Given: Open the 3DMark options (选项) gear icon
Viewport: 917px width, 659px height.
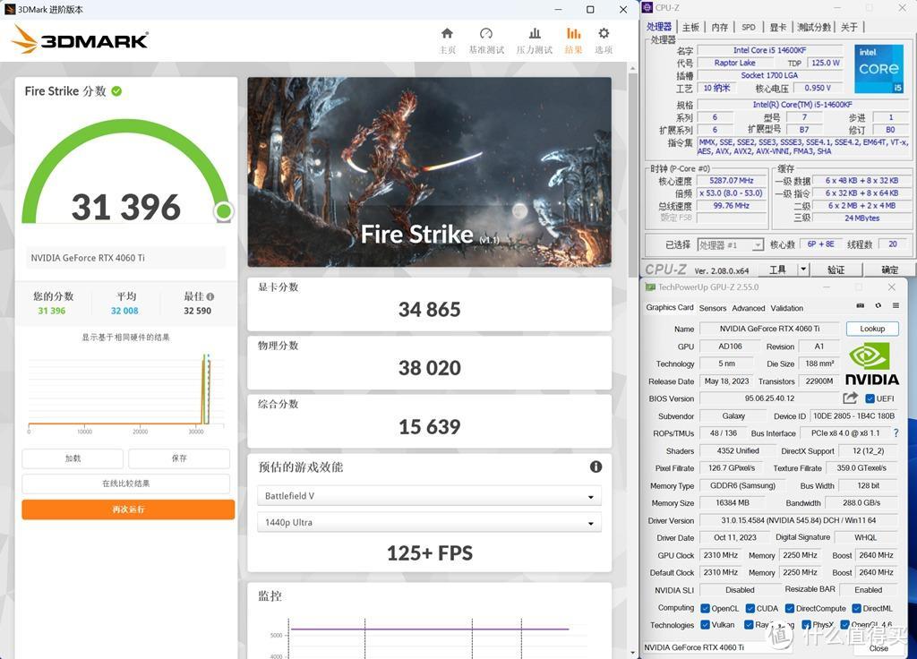Looking at the screenshot, I should [604, 33].
